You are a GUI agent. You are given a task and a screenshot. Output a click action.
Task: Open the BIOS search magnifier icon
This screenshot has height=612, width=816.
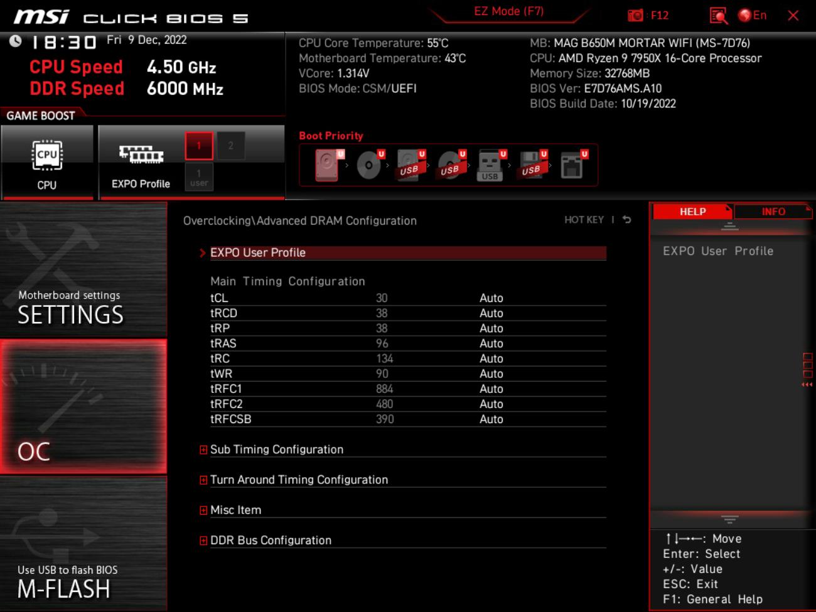pyautogui.click(x=718, y=16)
